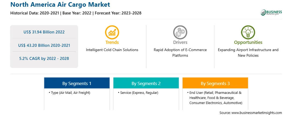The height and width of the screenshot is (115, 292).
Task: Click the End User segment bullet text
Action: [x=215, y=98]
